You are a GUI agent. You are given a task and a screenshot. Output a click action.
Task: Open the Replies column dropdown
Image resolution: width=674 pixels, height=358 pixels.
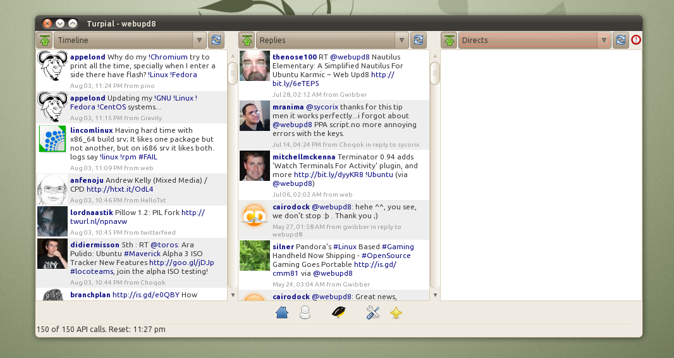pyautogui.click(x=333, y=40)
